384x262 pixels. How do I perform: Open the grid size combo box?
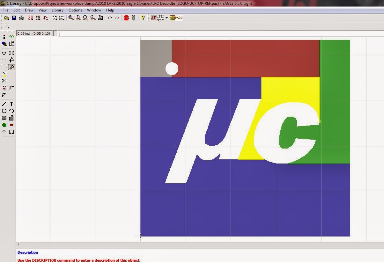click(34, 33)
